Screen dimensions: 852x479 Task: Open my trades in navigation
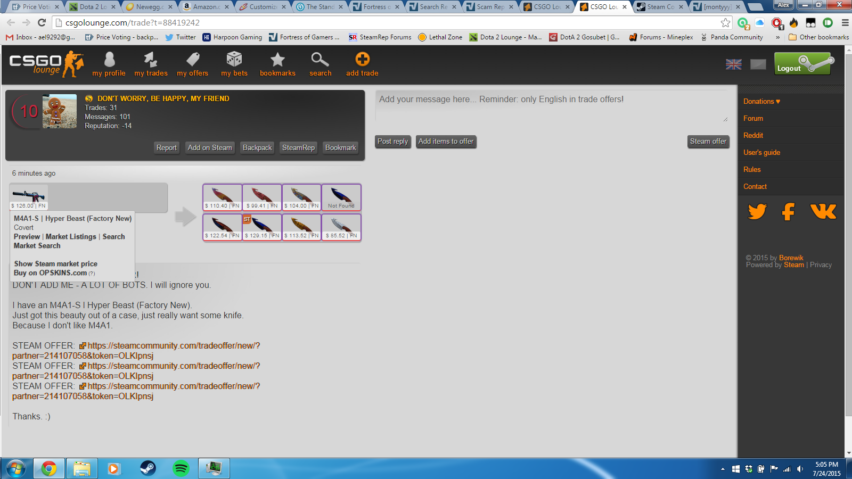151,60
